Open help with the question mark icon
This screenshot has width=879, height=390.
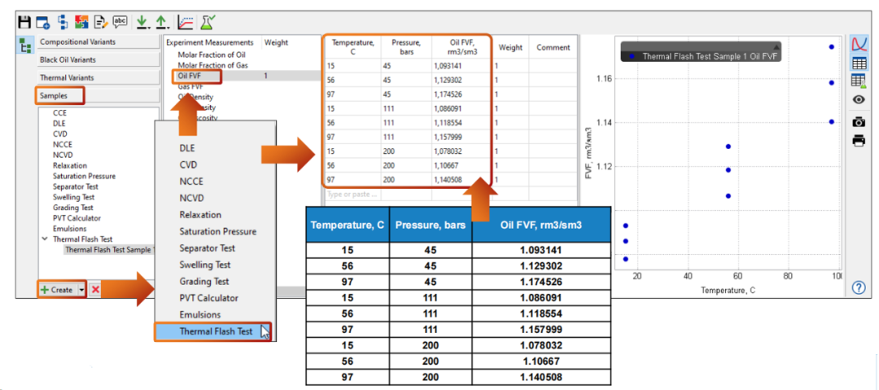(858, 287)
